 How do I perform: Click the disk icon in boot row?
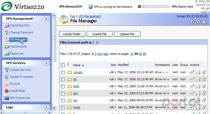point(198,86)
